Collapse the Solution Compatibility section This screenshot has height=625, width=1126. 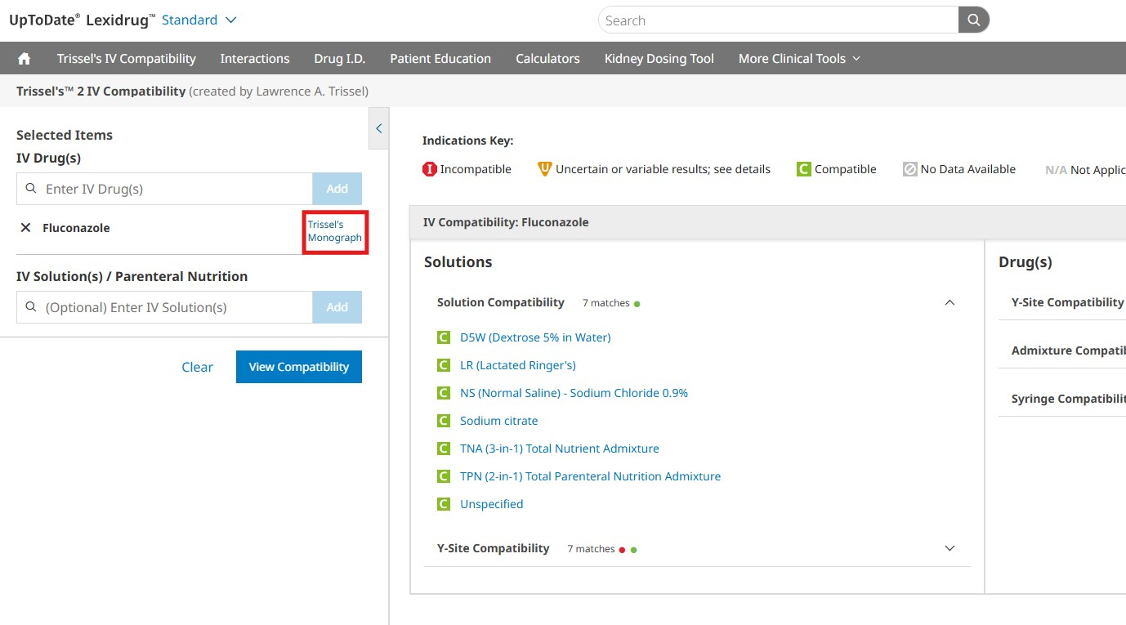pos(950,302)
